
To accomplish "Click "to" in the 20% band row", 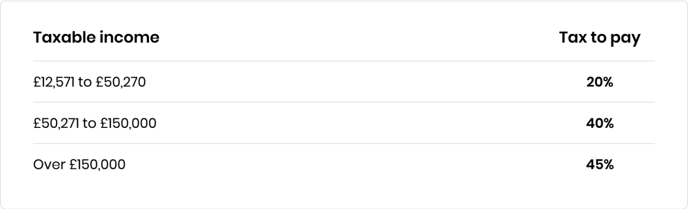I will [x=85, y=83].
